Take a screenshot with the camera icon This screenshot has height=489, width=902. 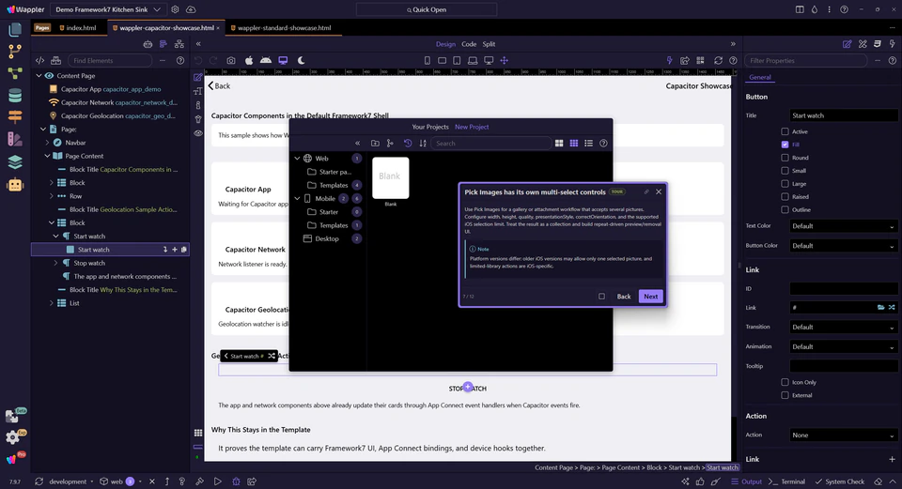click(x=231, y=60)
